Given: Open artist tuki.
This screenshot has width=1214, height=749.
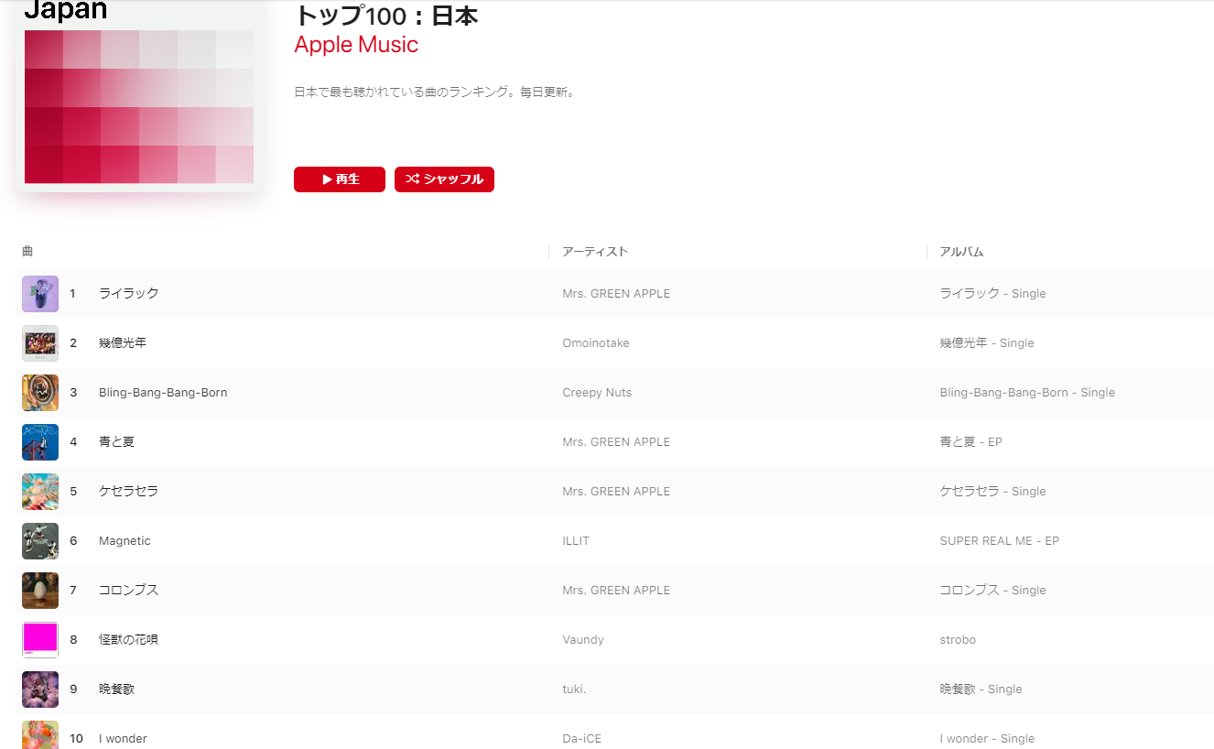Looking at the screenshot, I should [574, 689].
